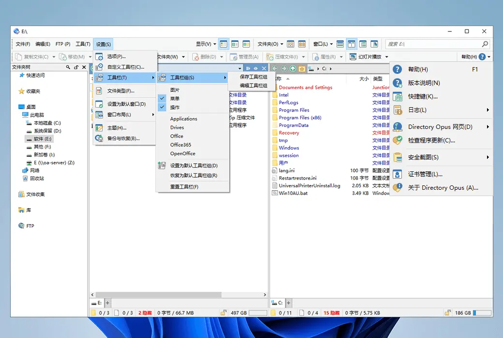Click the up-arrow navigation icon above the file list
The image size is (503, 338).
[x=293, y=69]
